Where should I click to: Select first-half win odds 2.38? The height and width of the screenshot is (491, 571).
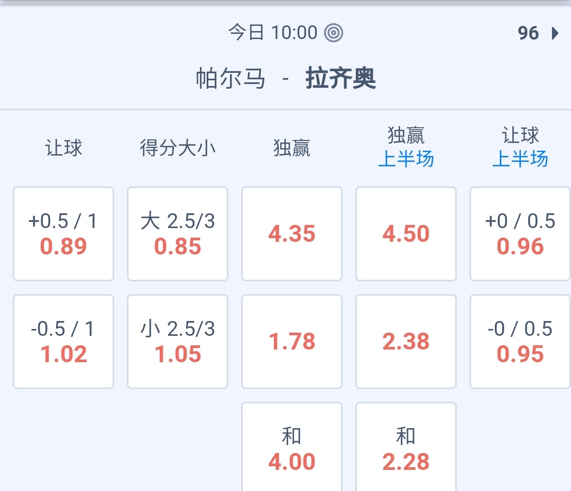406,342
